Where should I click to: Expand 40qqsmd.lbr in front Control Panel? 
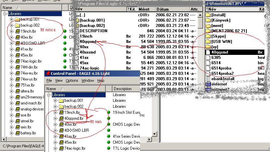pyautogui.click(x=55, y=118)
